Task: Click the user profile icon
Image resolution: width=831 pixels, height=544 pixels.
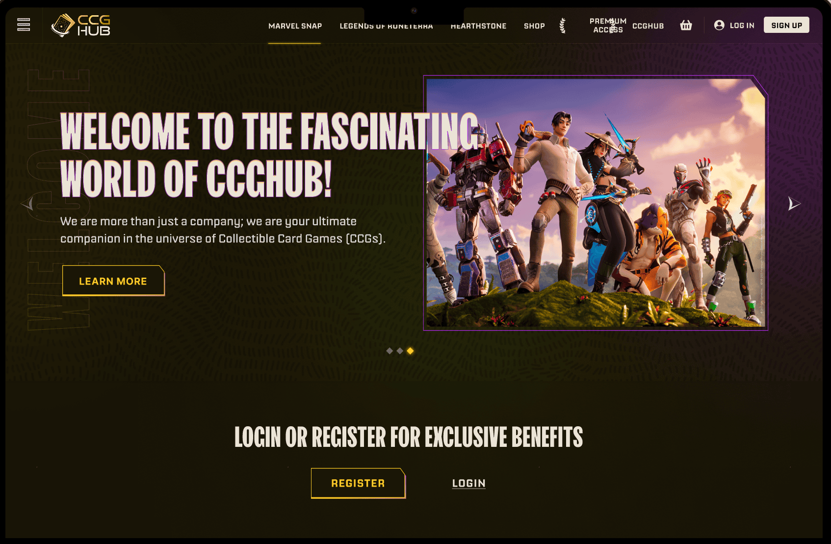Action: (719, 25)
